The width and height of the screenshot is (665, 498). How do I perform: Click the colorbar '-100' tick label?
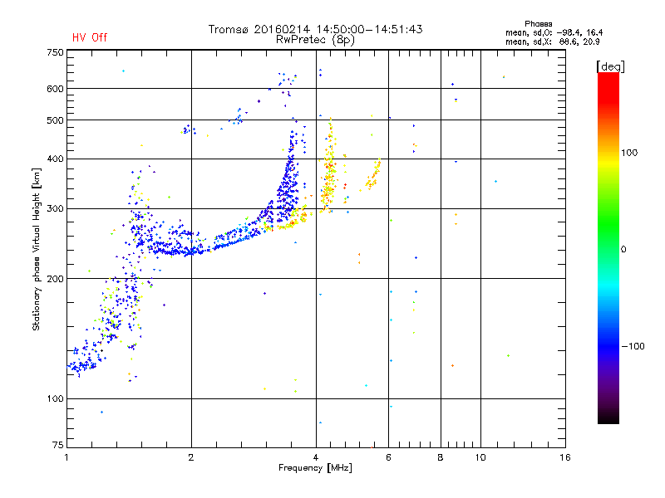pos(633,346)
